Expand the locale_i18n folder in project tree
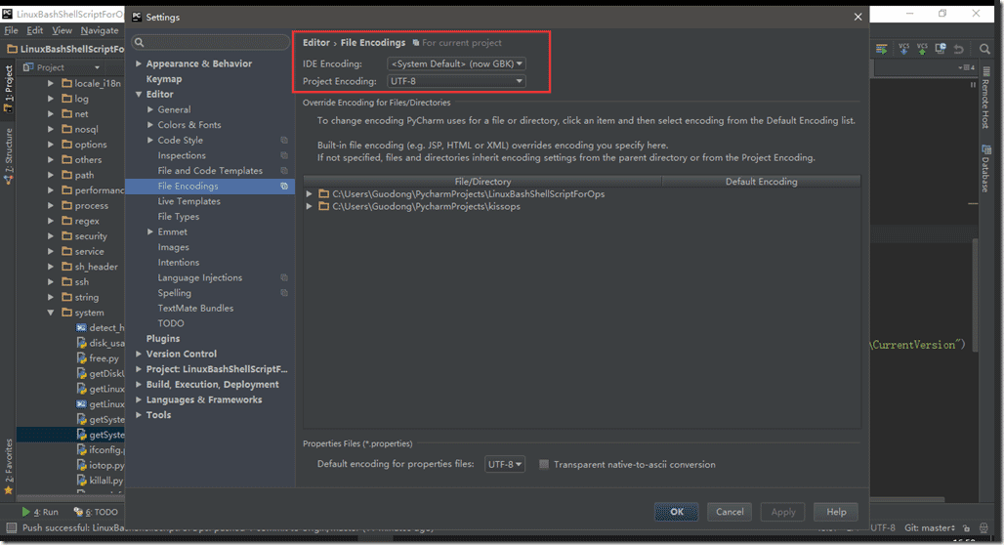Image resolution: width=1004 pixels, height=545 pixels. 51,83
